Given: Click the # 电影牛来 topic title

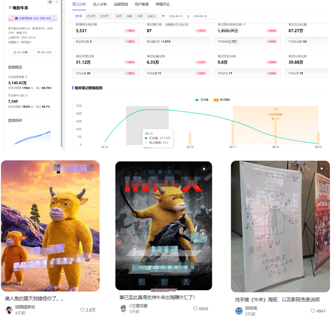Looking at the screenshot, I should (x=18, y=8).
